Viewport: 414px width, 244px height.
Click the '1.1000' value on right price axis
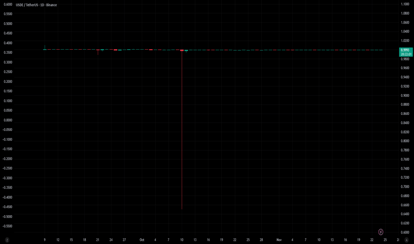(x=405, y=4)
